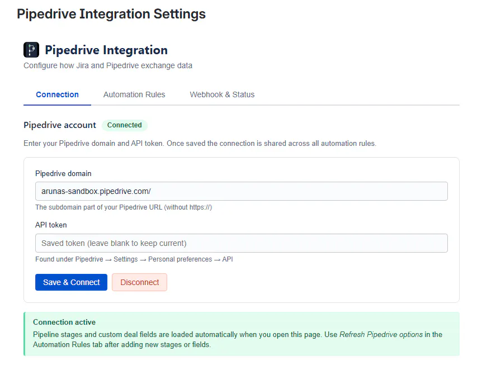The width and height of the screenshot is (496, 370).
Task: Click the Save & Connect button
Action: (71, 282)
